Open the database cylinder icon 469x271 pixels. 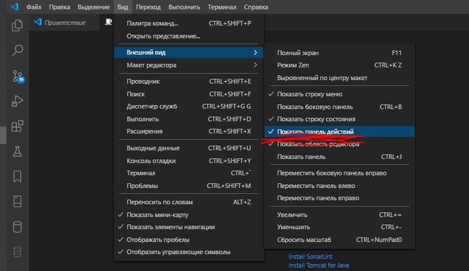click(17, 227)
